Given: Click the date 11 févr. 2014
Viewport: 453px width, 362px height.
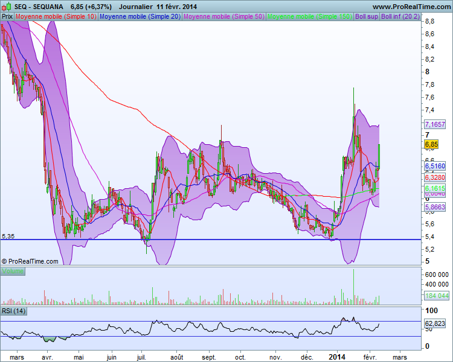Looking at the screenshot, I should pyautogui.click(x=177, y=7).
